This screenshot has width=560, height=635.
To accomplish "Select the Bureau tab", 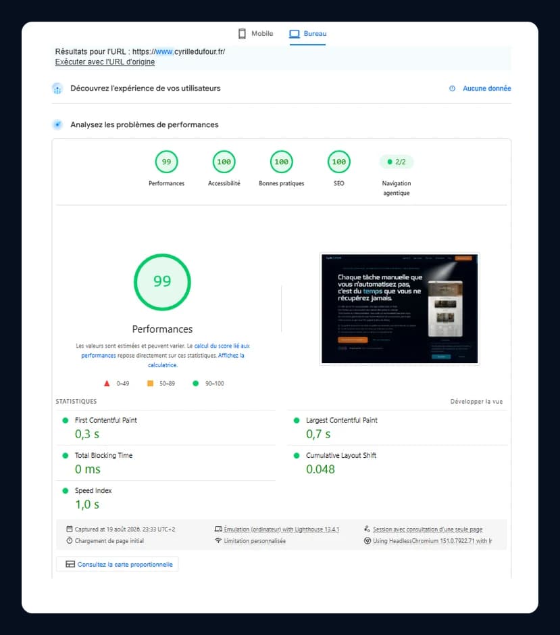I will (x=308, y=34).
